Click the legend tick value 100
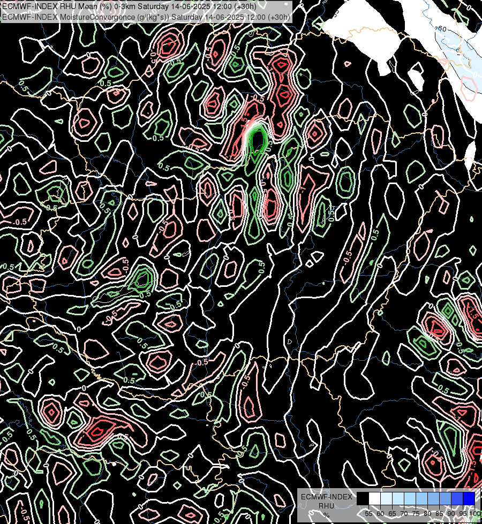 pos(475,514)
